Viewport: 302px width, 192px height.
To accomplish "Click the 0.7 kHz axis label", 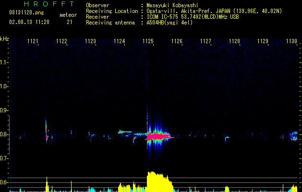I will coord(3,158).
